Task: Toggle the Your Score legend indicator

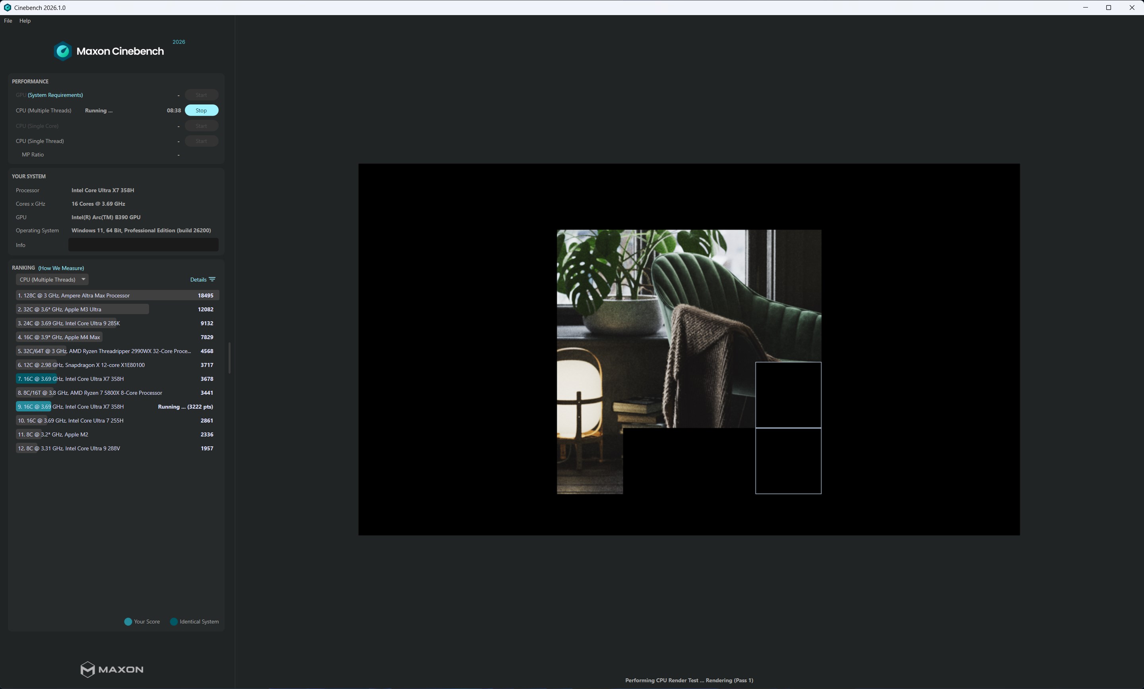Action: click(128, 622)
